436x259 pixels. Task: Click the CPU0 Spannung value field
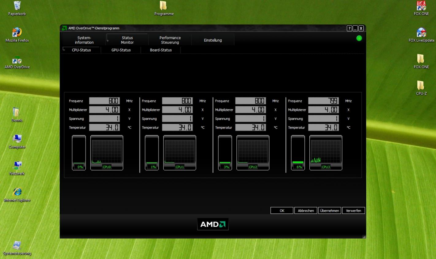coord(105,118)
